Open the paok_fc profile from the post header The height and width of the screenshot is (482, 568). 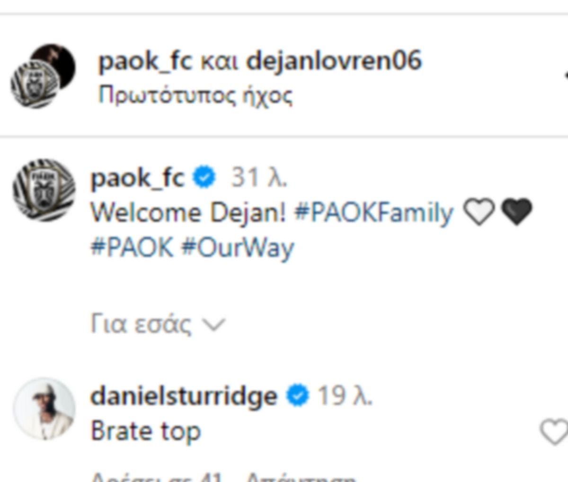(x=145, y=61)
